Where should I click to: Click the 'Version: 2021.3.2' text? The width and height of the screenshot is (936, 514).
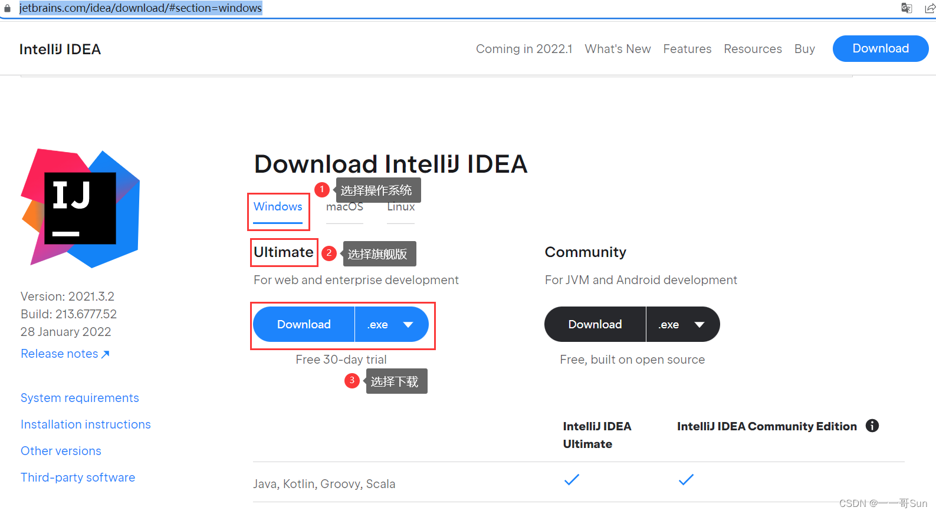point(67,296)
